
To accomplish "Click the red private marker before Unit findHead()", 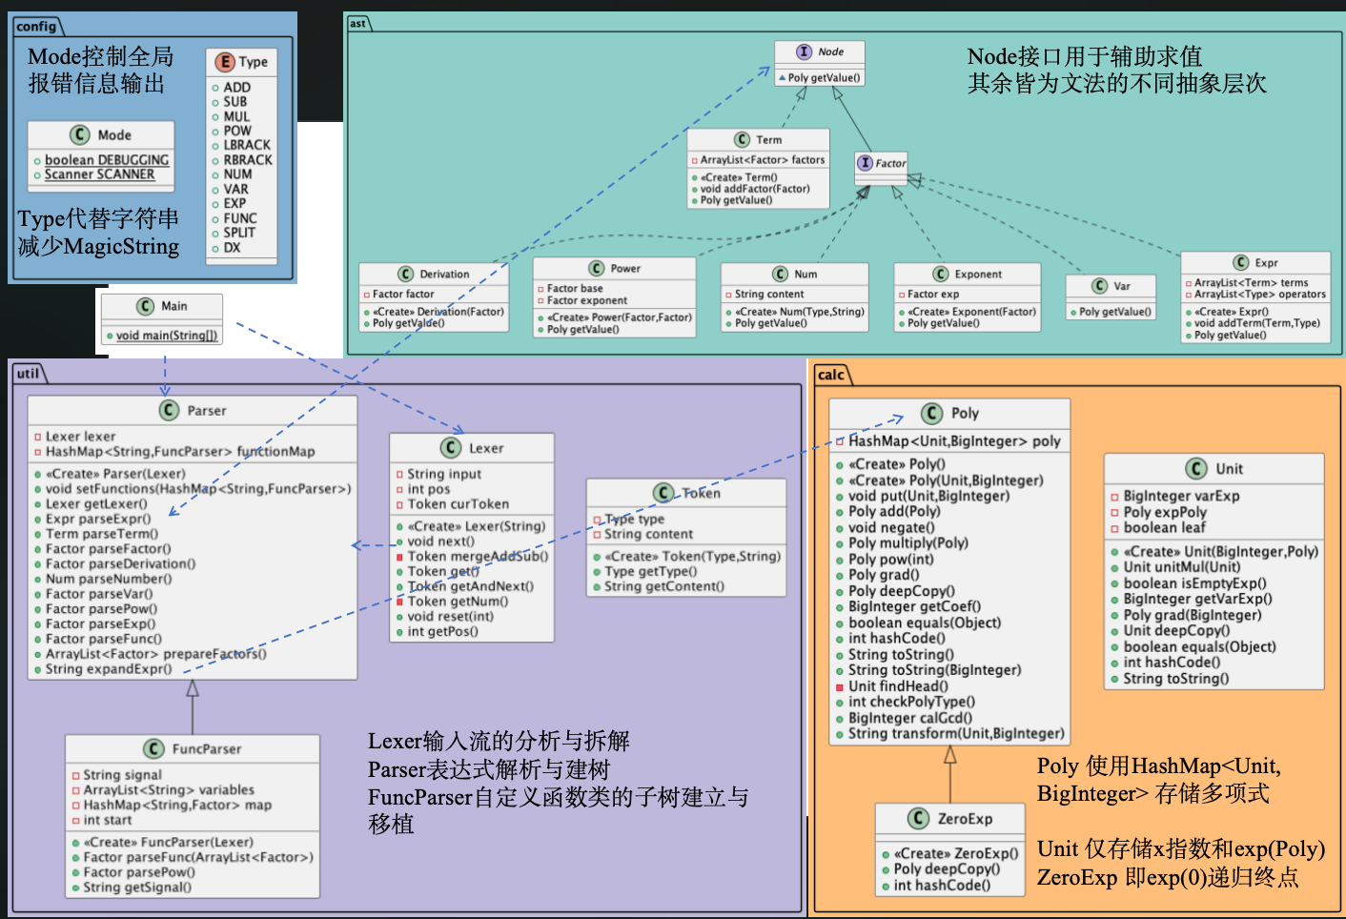I will point(840,686).
